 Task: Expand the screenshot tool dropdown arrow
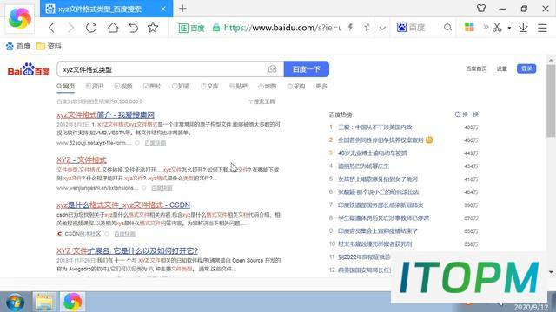pyautogui.click(x=509, y=28)
